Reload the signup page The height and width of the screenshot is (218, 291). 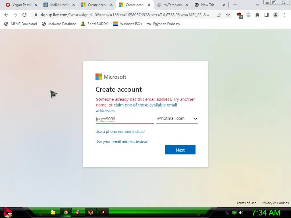pos(24,15)
